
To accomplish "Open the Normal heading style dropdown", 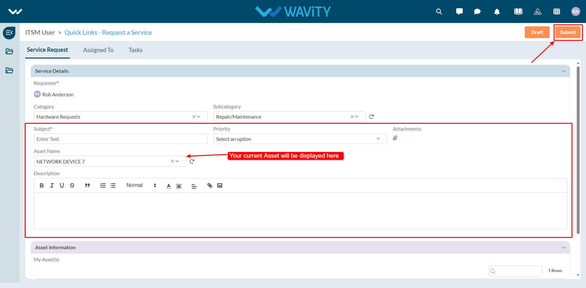I will point(141,185).
